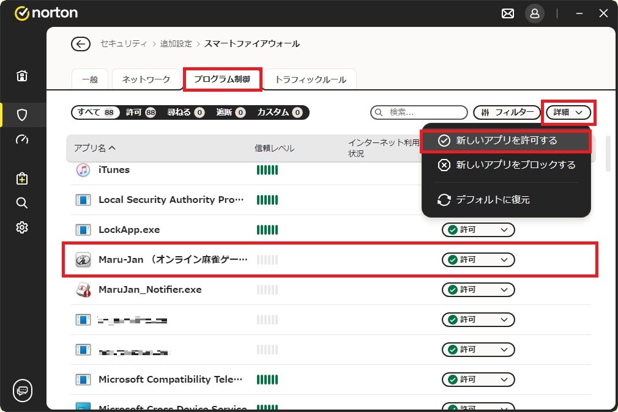Minimize the Norton window
Image resolution: width=618 pixels, height=412 pixels.
(579, 13)
